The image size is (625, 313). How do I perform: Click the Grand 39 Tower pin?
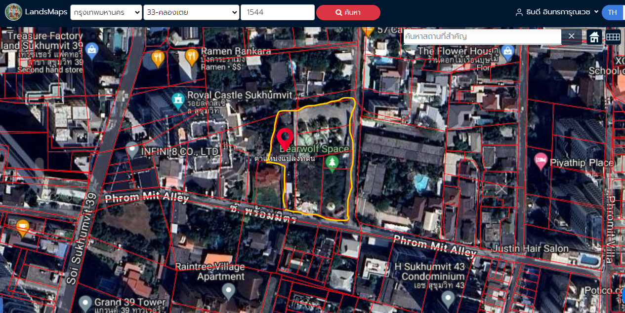[86, 304]
